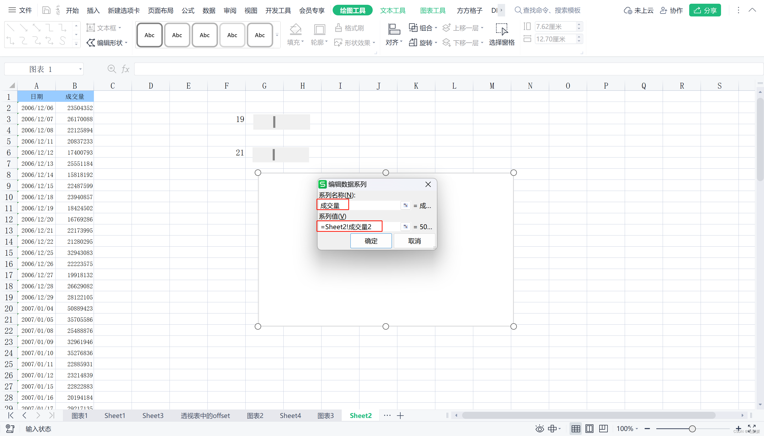Open the 协作 collaboration button
The width and height of the screenshot is (764, 436).
click(x=671, y=11)
